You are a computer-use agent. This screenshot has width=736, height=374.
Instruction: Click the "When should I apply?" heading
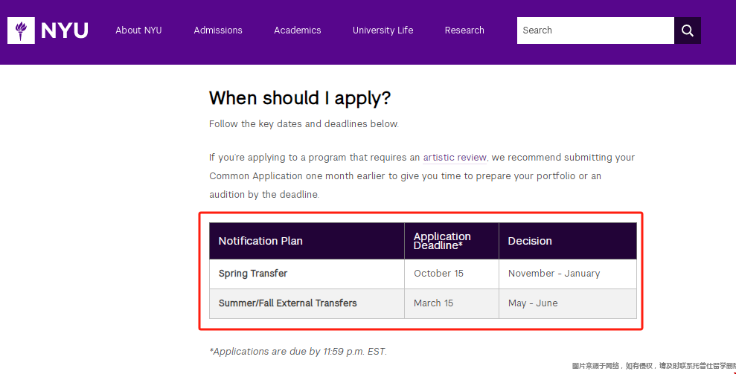(299, 98)
